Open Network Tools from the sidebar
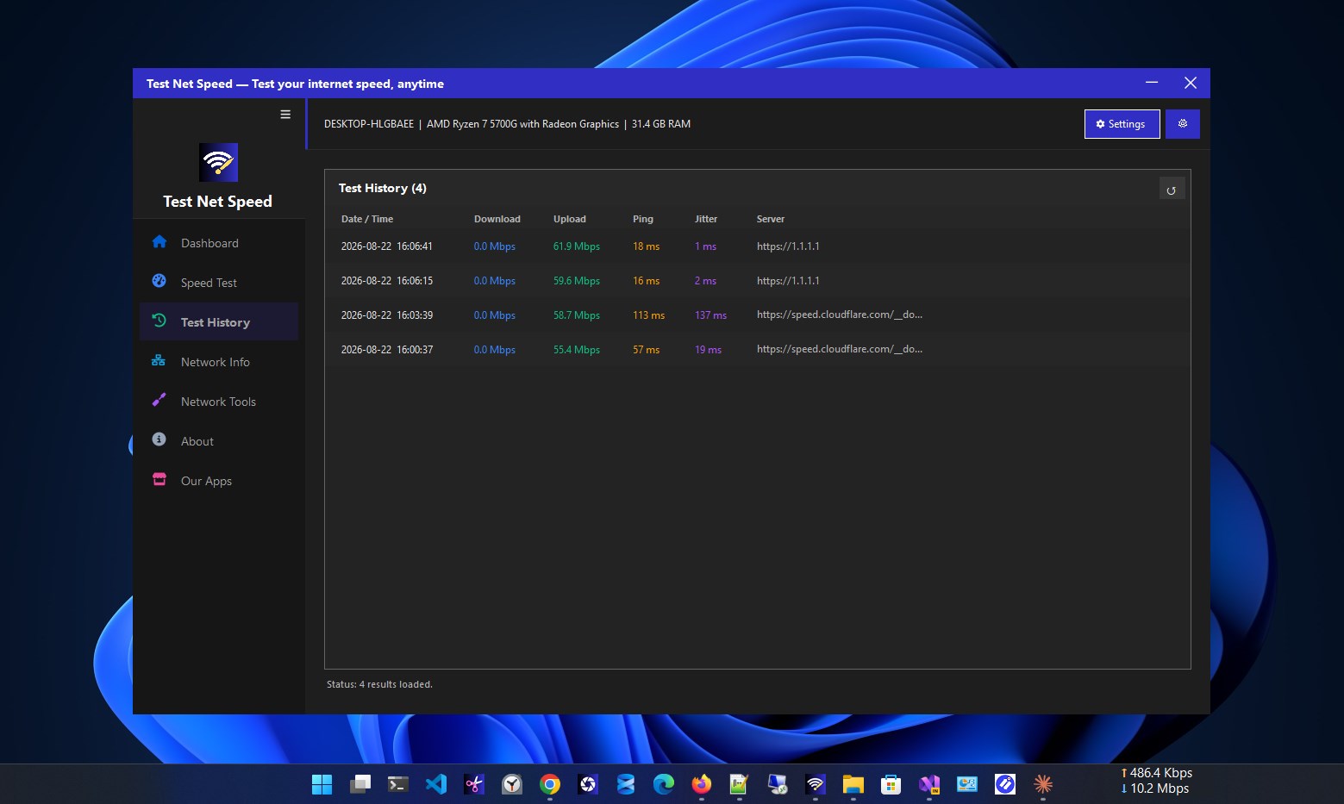This screenshot has height=804, width=1344. pos(219,402)
